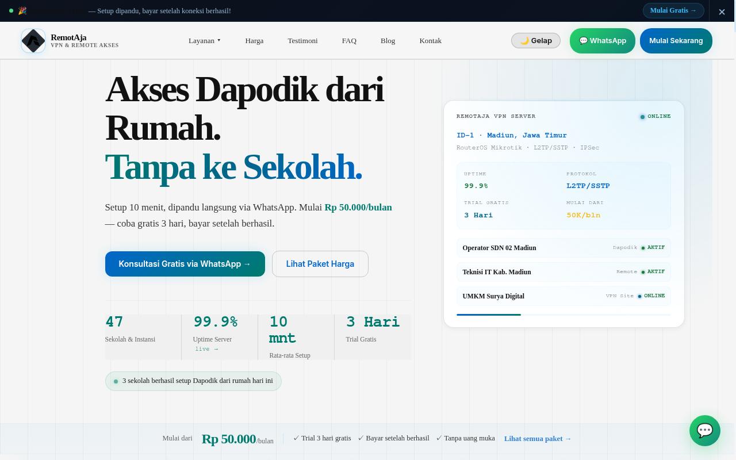Go to Testimoni section
Image resolution: width=736 pixels, height=460 pixels.
[x=302, y=41]
